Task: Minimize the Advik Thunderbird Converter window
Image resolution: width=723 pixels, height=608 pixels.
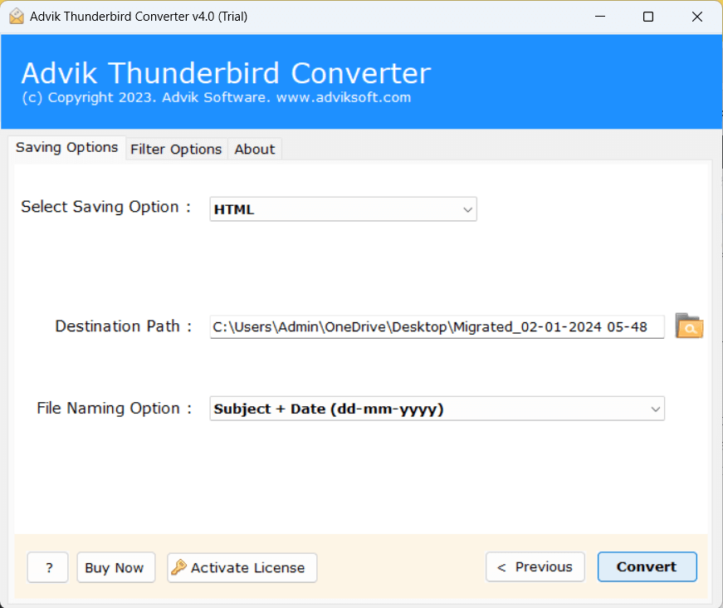Action: (x=600, y=17)
